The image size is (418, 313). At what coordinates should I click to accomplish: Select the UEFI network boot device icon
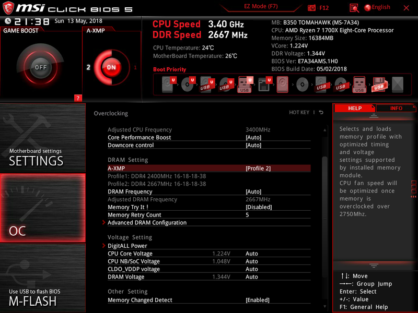[x=265, y=85]
